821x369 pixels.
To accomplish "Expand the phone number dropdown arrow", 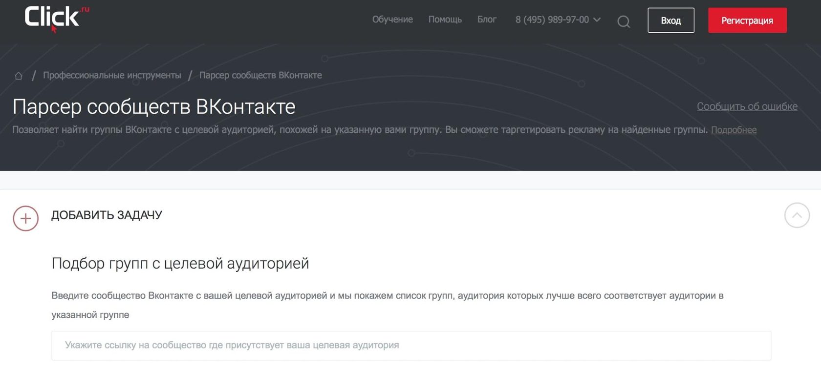I will tap(597, 20).
